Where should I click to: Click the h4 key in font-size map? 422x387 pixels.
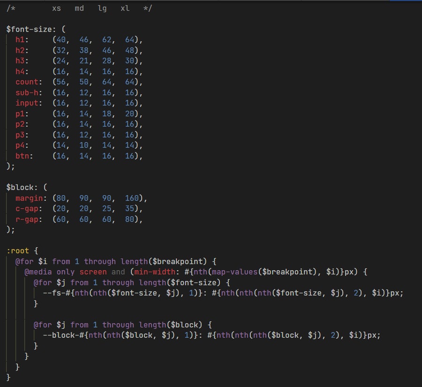[20, 71]
